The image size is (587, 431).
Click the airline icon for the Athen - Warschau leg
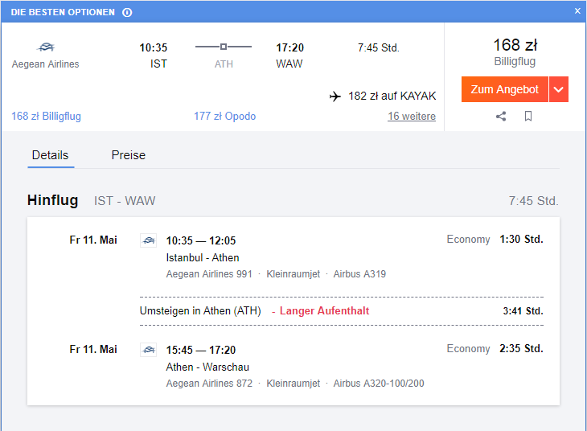149,350
